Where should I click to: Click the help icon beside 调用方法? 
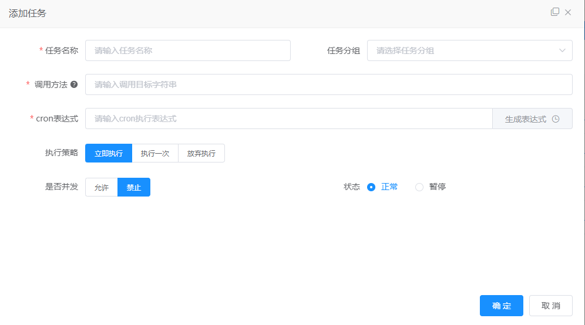pyautogui.click(x=74, y=84)
